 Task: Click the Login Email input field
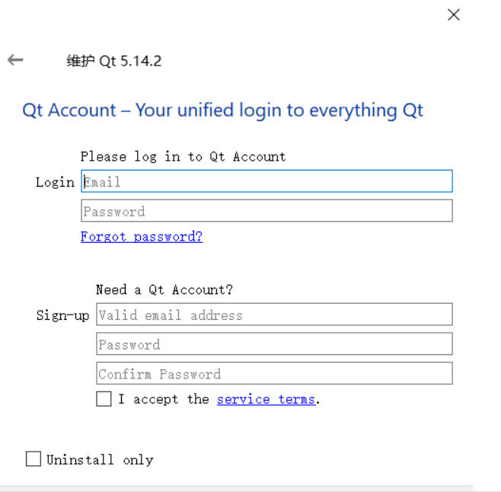click(266, 181)
